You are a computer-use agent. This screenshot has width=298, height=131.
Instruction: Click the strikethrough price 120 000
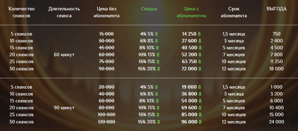106,122
